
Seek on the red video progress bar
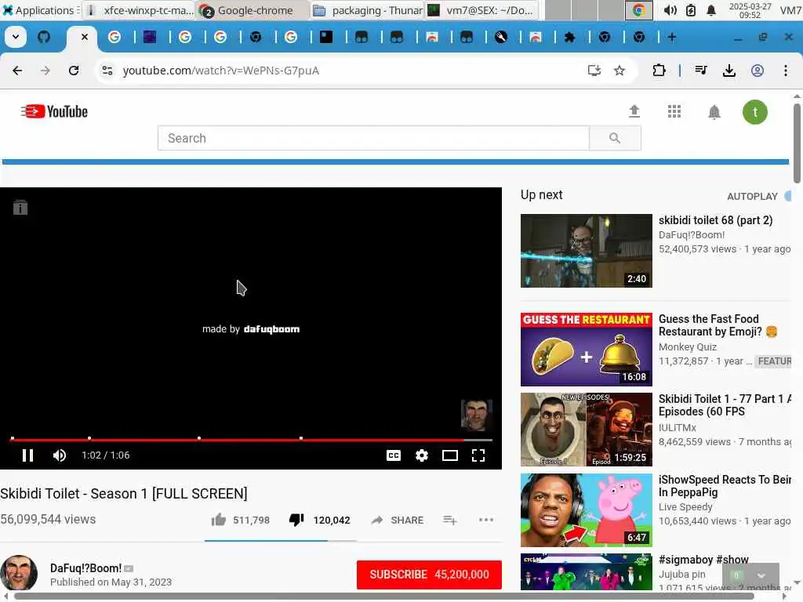point(251,439)
